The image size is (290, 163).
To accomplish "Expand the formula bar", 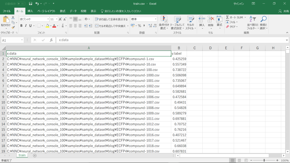I will click(287, 40).
